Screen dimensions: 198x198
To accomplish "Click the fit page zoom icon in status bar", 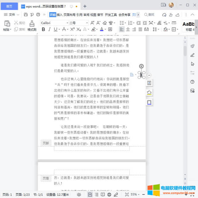I will (127, 194).
